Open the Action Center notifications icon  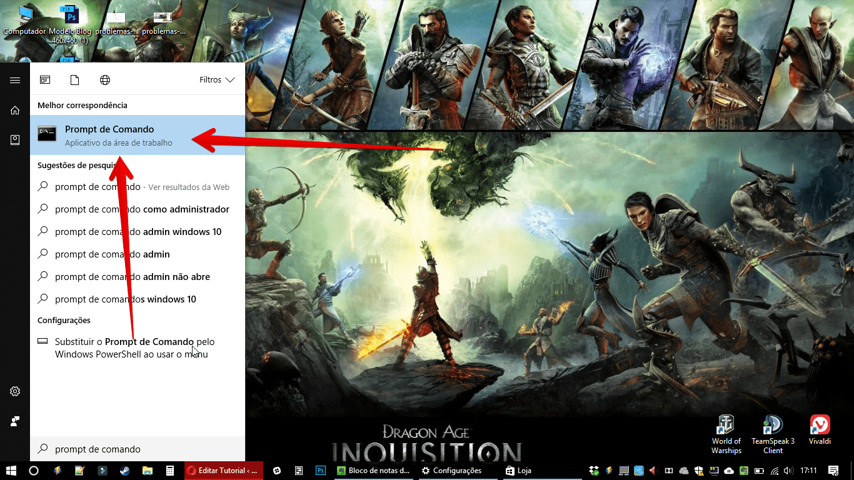pyautogui.click(x=833, y=471)
